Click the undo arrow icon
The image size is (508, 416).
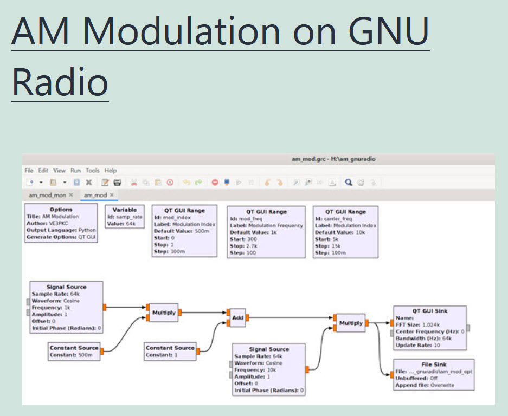coord(186,183)
